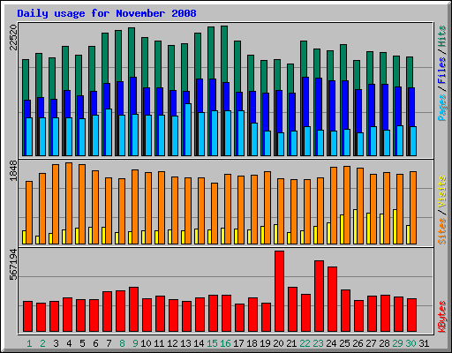Select day label "17" on the x-axis
Image resolution: width=452 pixels, height=353 pixels.
coord(238,343)
